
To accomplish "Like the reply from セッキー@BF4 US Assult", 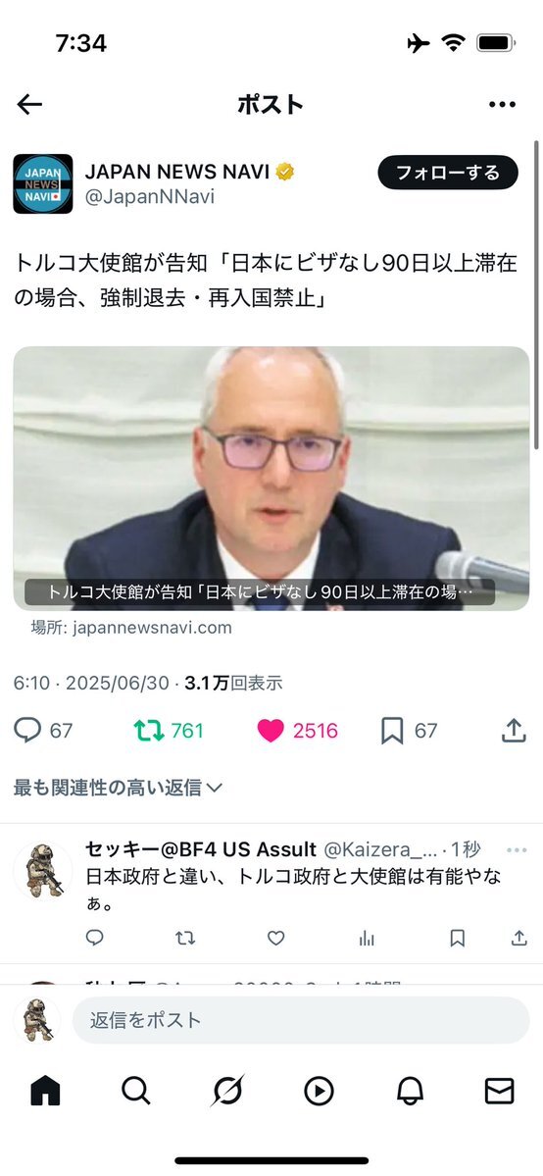I will (276, 938).
